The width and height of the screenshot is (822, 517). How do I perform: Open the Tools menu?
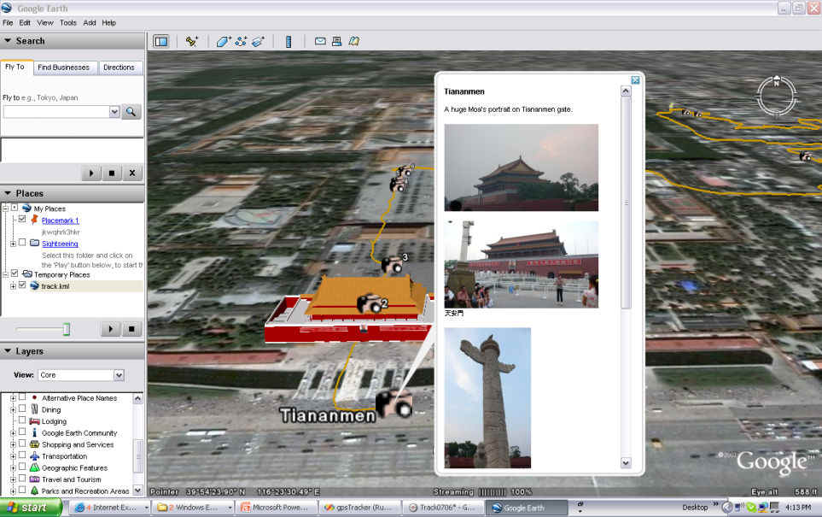(x=68, y=22)
